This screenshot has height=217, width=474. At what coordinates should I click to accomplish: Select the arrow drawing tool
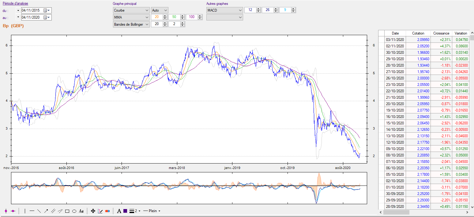click(x=46, y=211)
